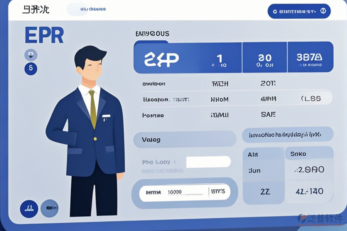The height and width of the screenshot is (231, 347).
Task: Click the light blue bottom circle icon
Action: [x=50, y=208]
